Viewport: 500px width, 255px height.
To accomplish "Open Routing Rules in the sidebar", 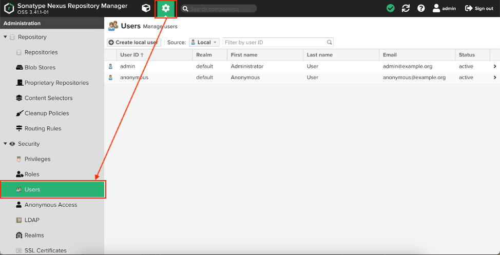I will [43, 128].
